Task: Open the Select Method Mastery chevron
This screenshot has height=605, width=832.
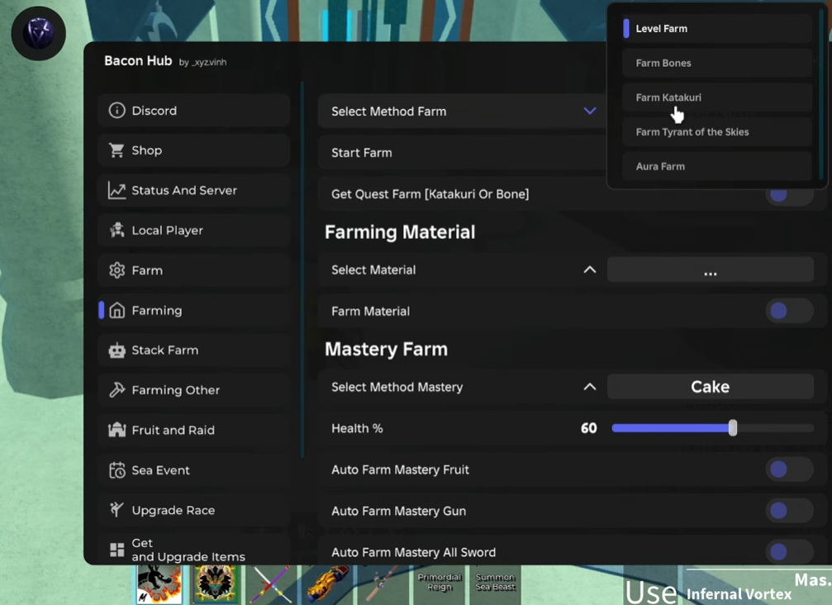Action: (x=589, y=387)
